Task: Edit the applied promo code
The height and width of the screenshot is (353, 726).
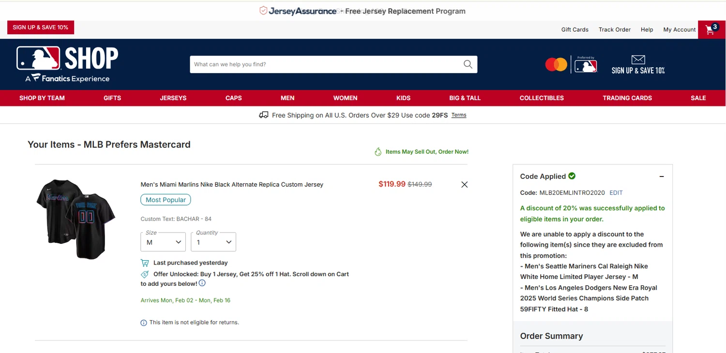Action: [x=616, y=192]
